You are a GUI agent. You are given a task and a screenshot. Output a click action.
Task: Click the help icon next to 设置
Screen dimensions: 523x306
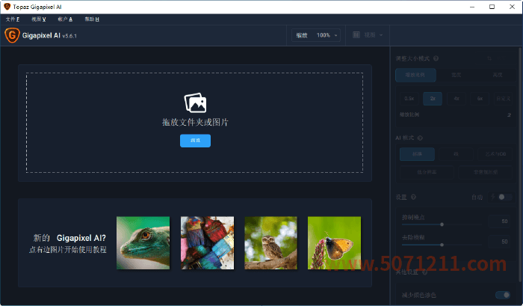(415, 198)
